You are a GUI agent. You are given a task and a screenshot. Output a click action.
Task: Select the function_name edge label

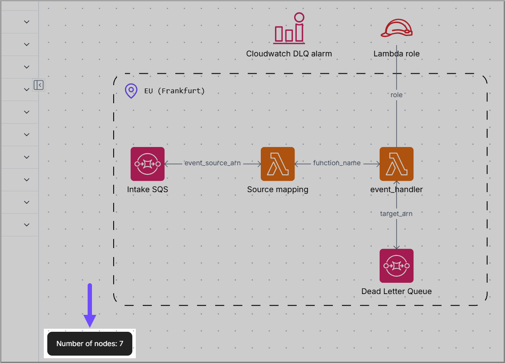pos(337,163)
